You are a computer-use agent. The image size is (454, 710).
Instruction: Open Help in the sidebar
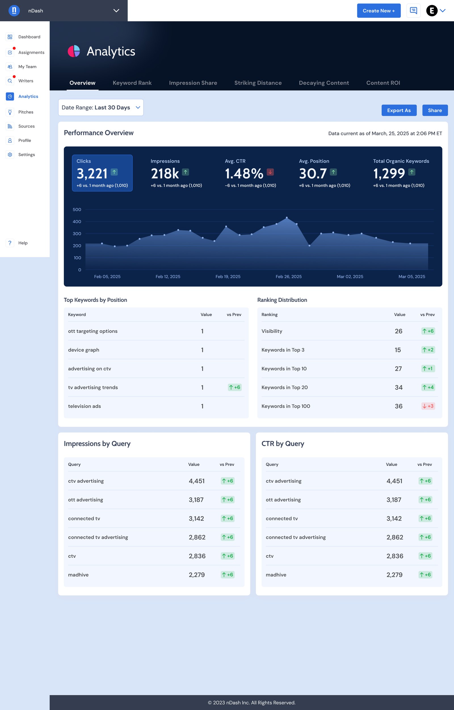23,243
